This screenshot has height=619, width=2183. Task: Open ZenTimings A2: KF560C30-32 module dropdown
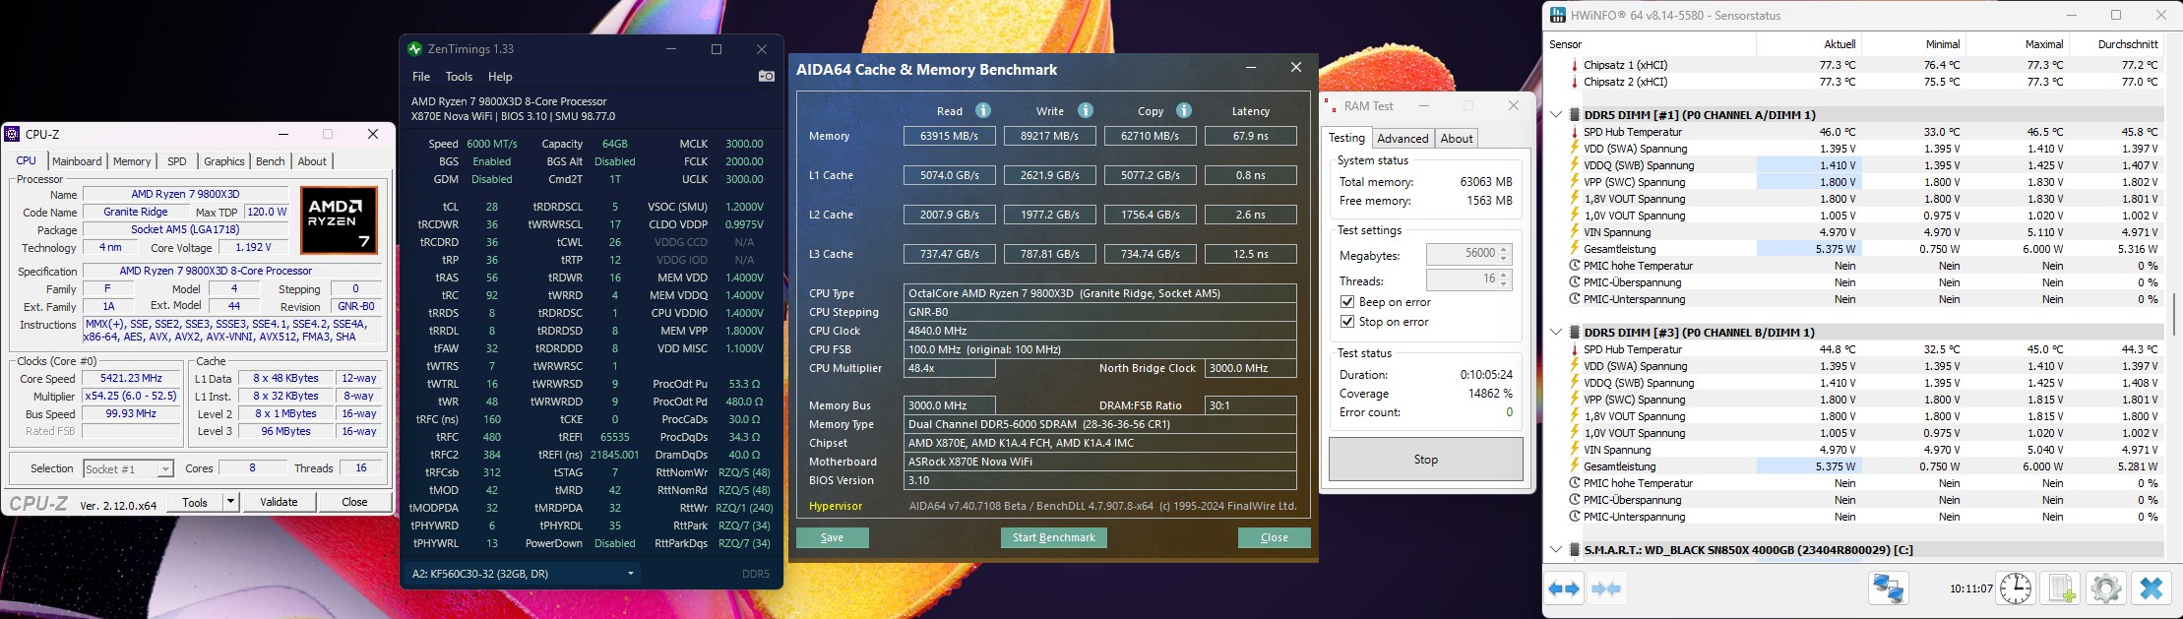pyautogui.click(x=523, y=574)
